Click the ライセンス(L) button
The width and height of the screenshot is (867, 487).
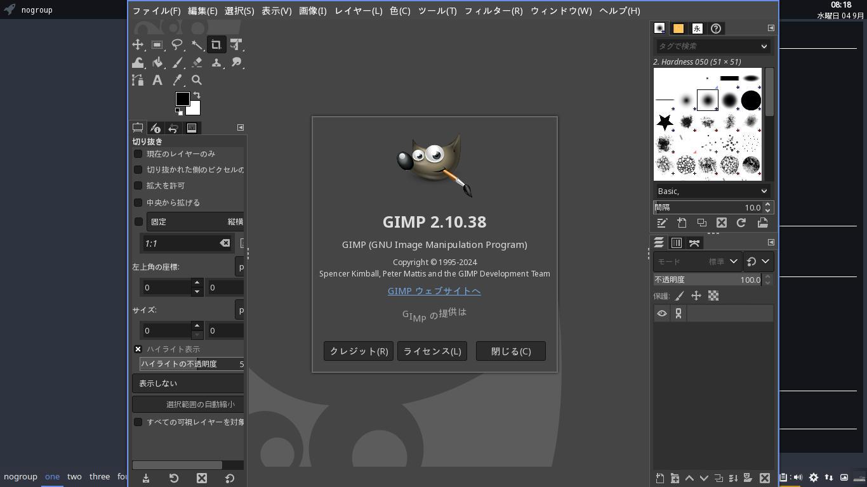coord(432,351)
